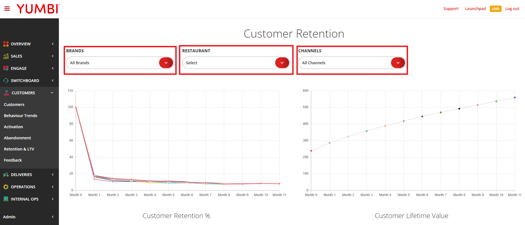Select the Engage menu item
The height and width of the screenshot is (225, 525).
coord(29,68)
